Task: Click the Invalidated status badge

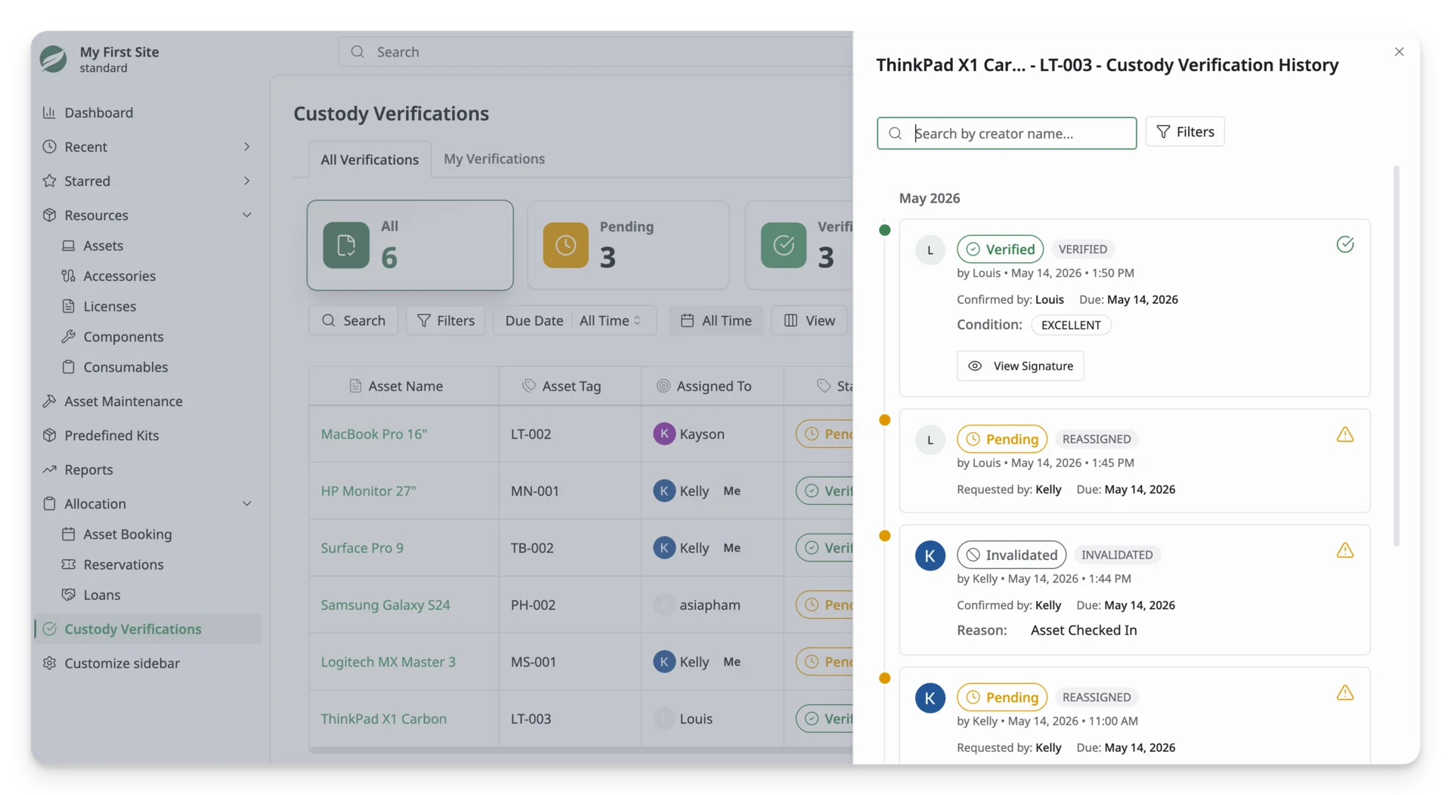Action: coord(1011,555)
